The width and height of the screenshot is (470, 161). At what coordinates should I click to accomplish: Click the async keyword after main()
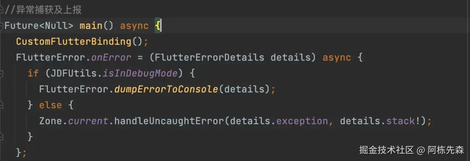coord(134,26)
